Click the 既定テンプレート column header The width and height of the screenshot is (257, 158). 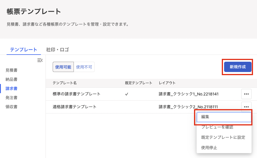click(x=139, y=83)
